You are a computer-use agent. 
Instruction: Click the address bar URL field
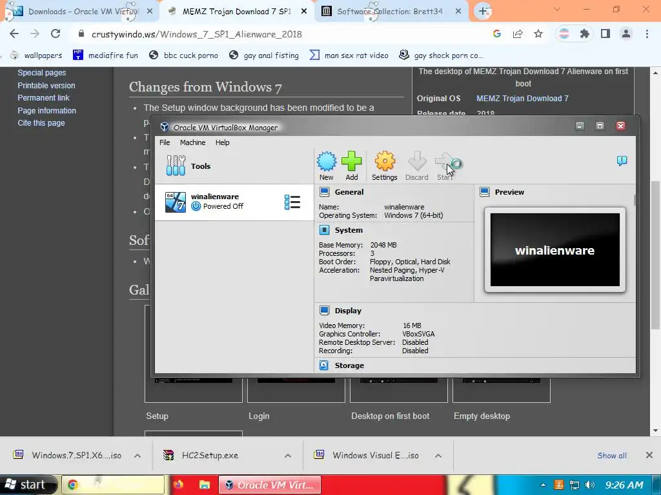278,34
